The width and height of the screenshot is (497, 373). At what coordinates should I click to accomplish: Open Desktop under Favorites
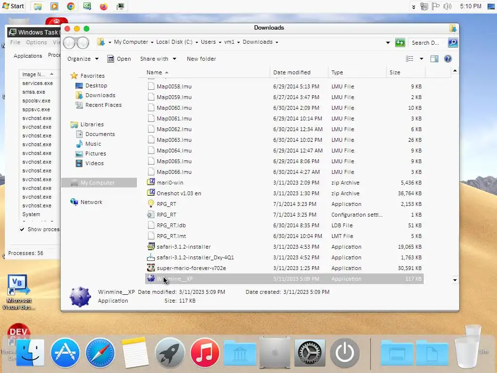pyautogui.click(x=92, y=85)
